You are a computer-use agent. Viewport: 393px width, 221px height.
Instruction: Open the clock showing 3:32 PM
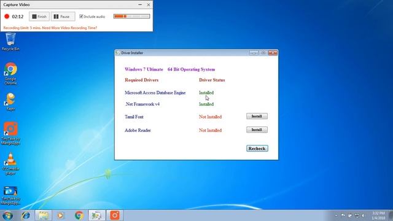click(378, 215)
